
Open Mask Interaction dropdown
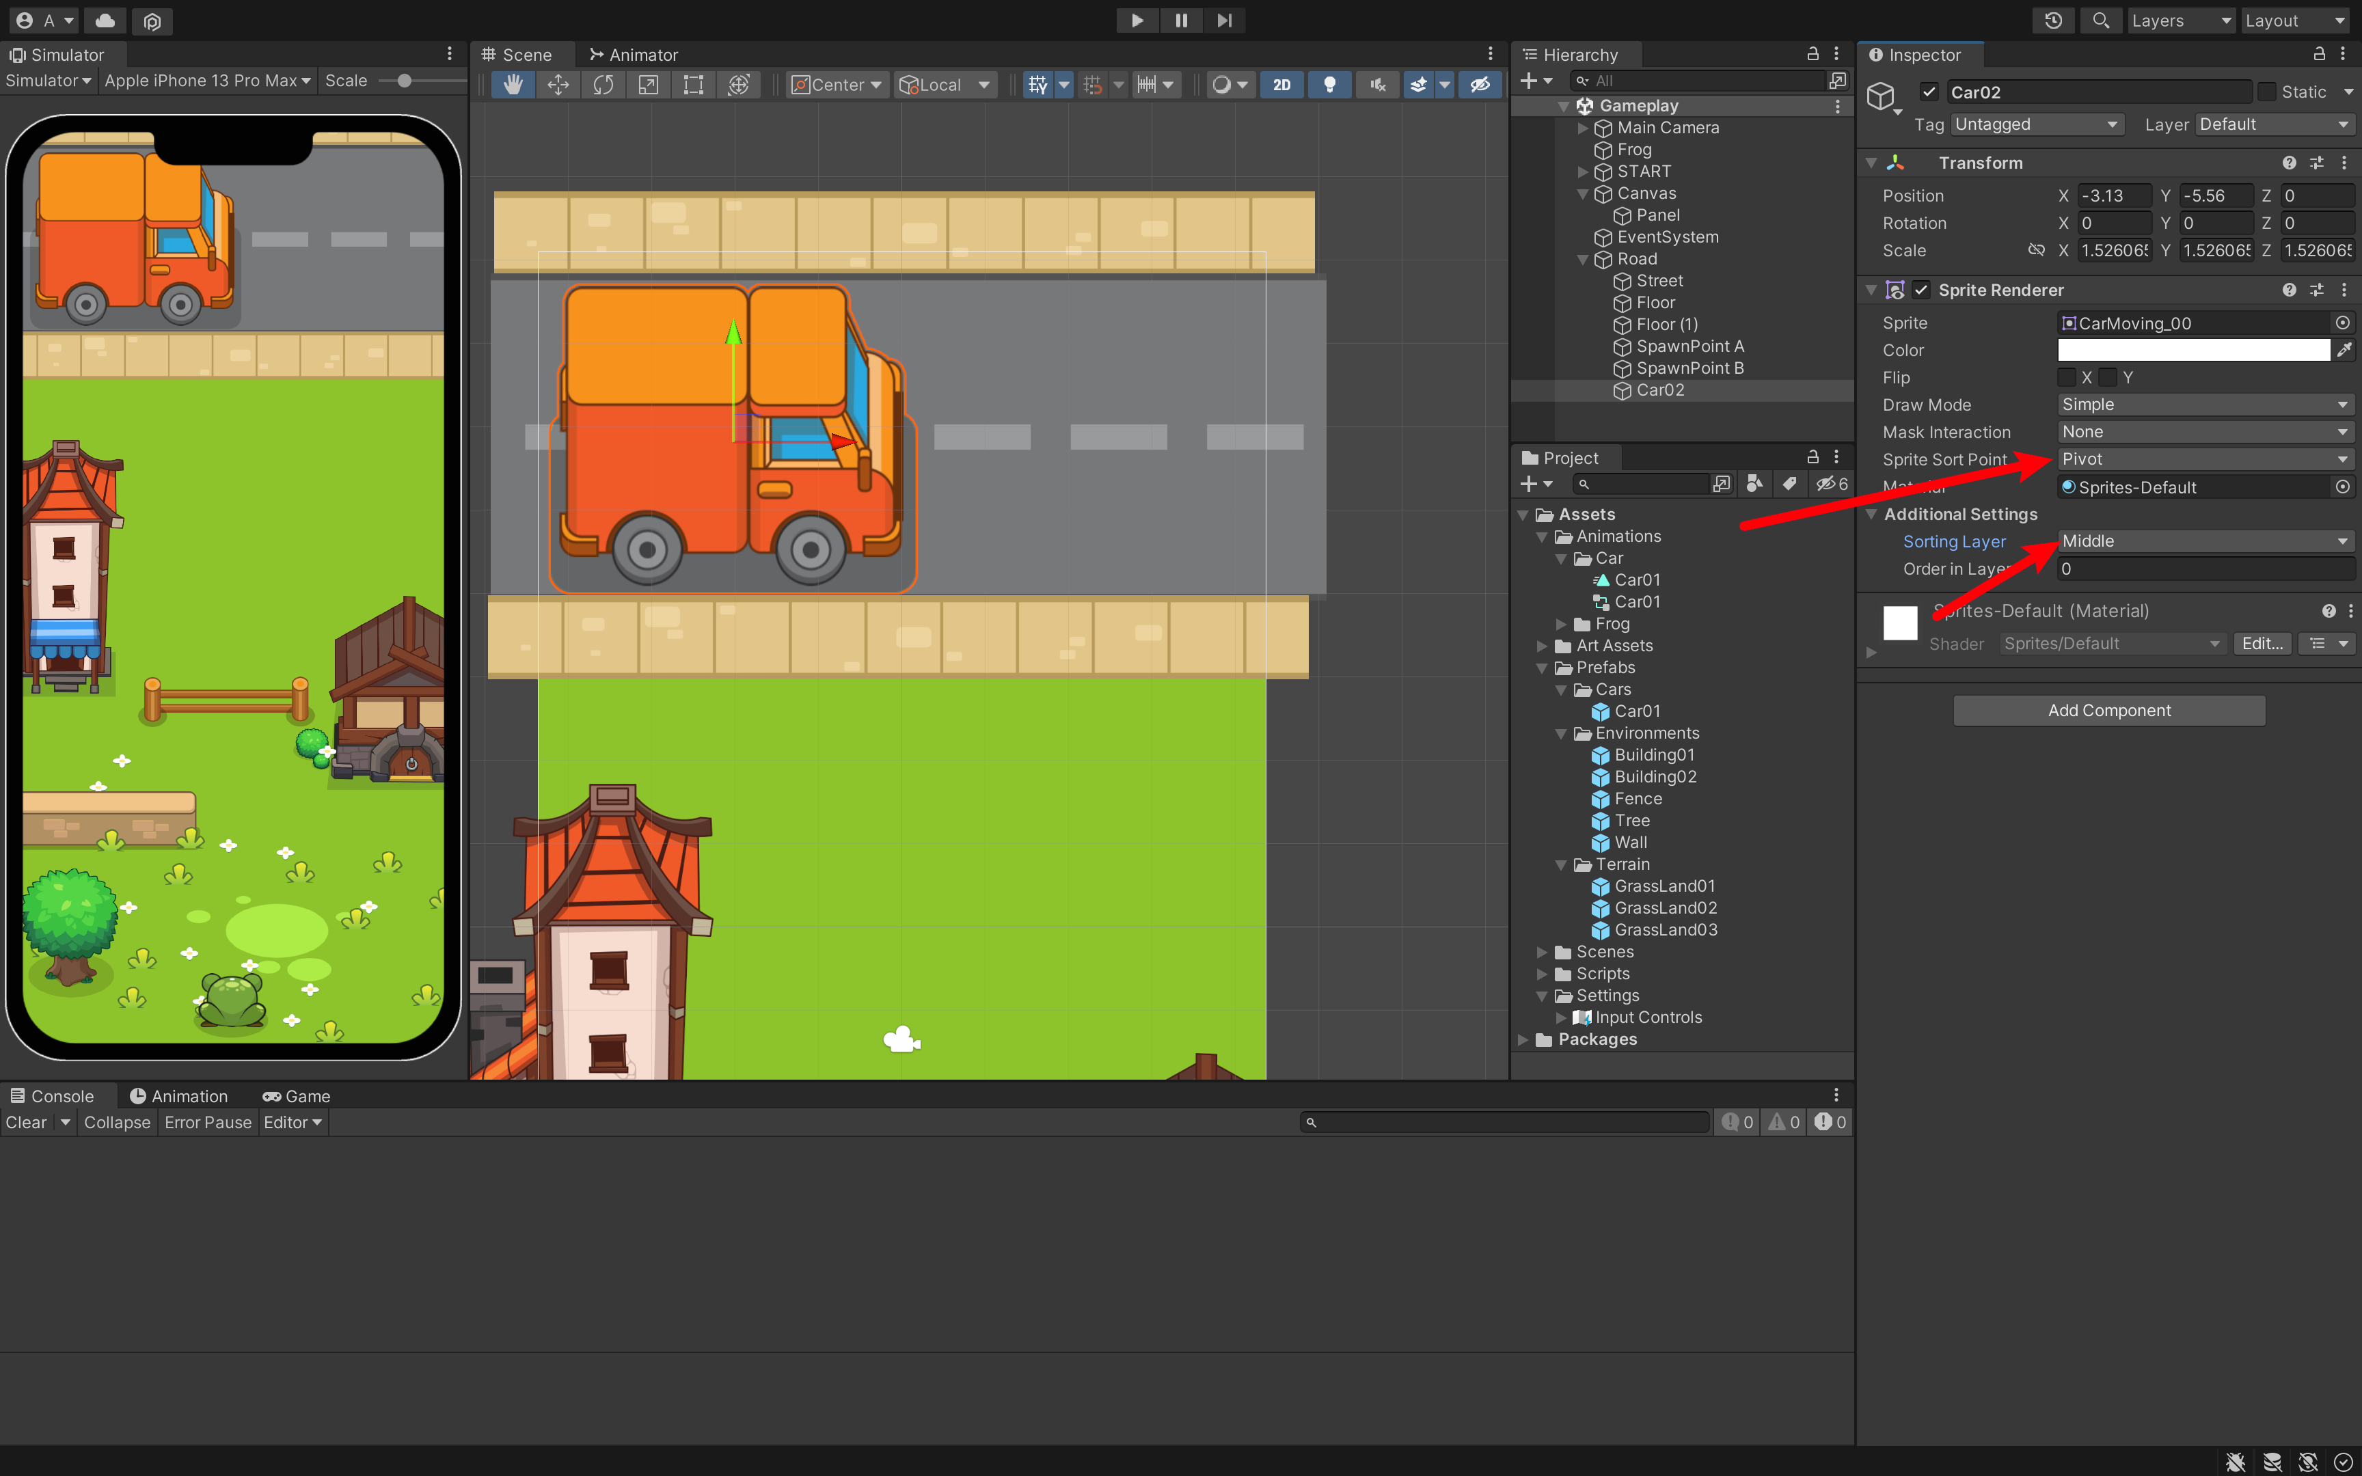point(2206,431)
